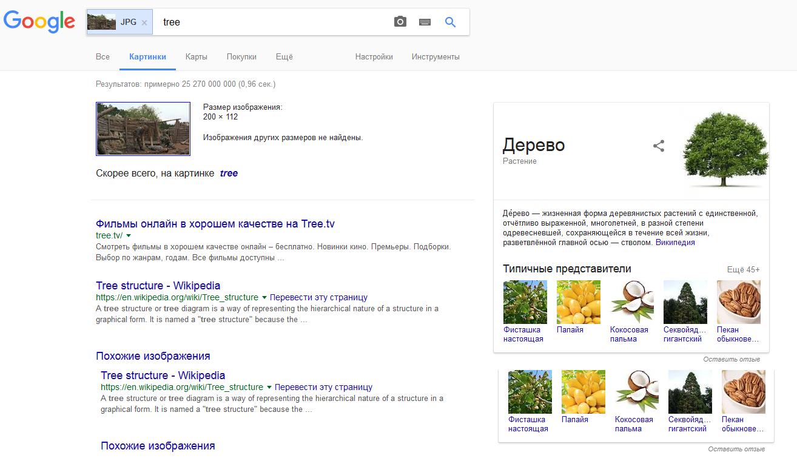Viewport: 797px width, 458px height.
Task: Select the uploaded JPG chip in search box
Action: tap(119, 22)
